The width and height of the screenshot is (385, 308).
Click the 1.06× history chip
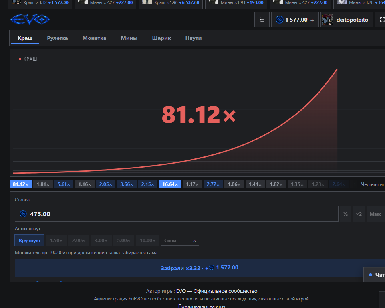point(234,184)
